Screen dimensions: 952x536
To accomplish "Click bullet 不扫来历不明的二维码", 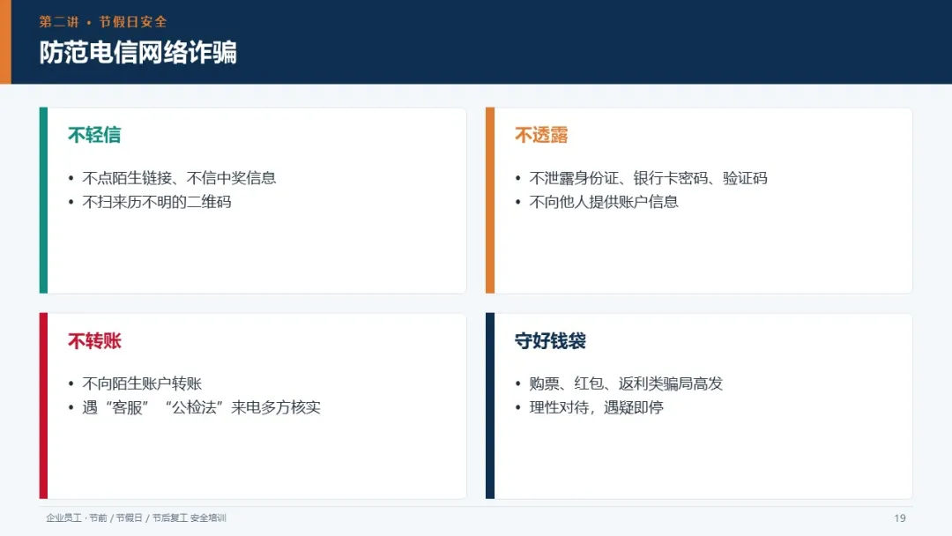I will [157, 202].
